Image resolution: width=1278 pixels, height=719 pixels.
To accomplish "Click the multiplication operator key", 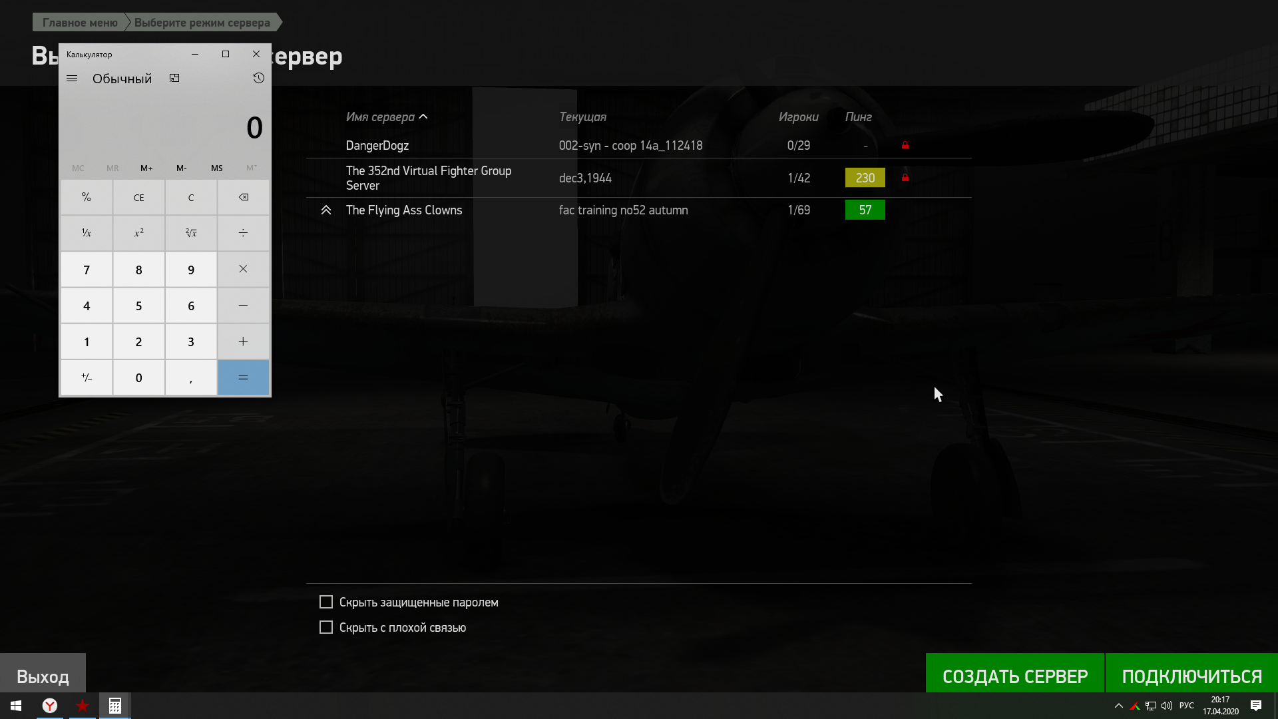I will point(244,269).
